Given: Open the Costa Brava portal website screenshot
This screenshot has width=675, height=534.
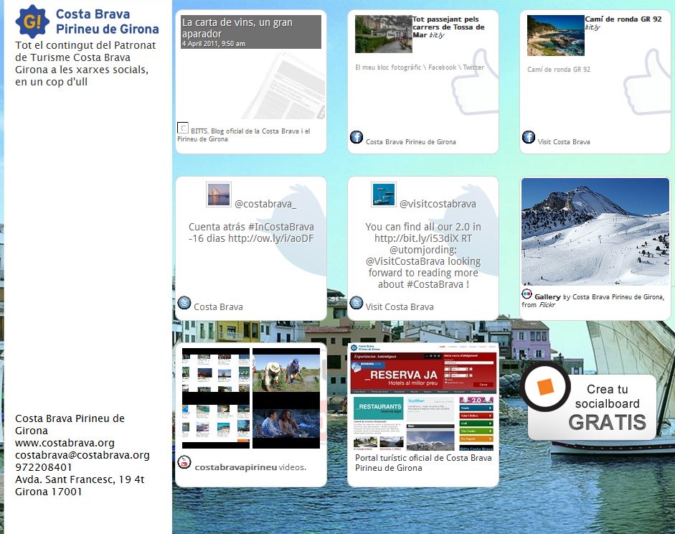Looking at the screenshot, I should 423,397.
